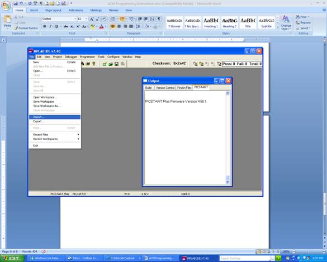Click the first icon on the MPLAB PICSTART toolbar
The height and width of the screenshot is (262, 327).
point(196,64)
